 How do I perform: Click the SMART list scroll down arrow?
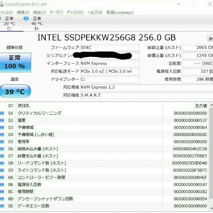pyautogui.click(x=211, y=208)
